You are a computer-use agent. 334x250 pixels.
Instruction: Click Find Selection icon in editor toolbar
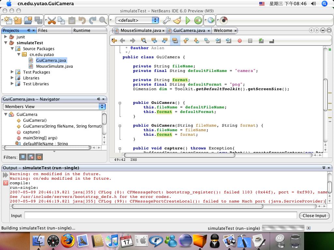pyautogui.click(x=144, y=41)
